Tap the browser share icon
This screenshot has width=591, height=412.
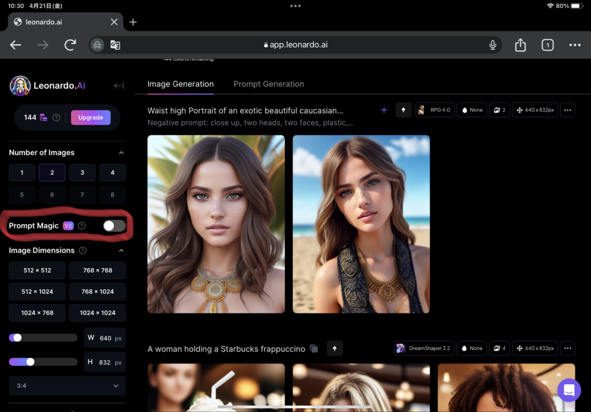(520, 45)
